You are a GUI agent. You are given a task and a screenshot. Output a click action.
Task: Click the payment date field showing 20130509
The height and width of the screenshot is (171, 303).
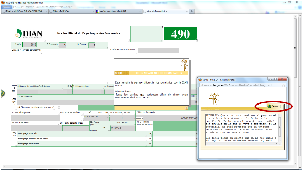pos(123,128)
